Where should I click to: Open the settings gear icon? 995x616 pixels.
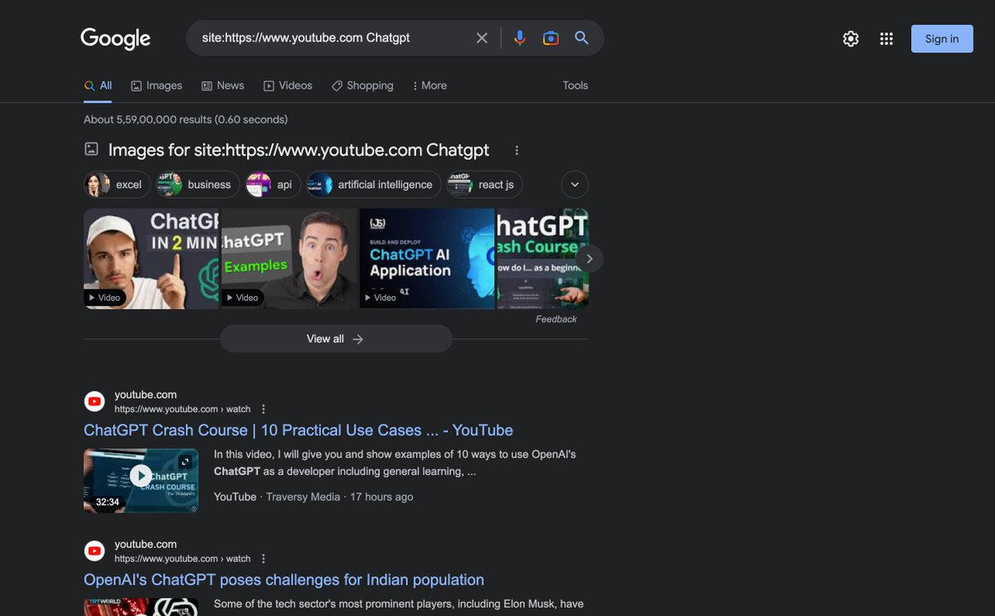coord(851,38)
